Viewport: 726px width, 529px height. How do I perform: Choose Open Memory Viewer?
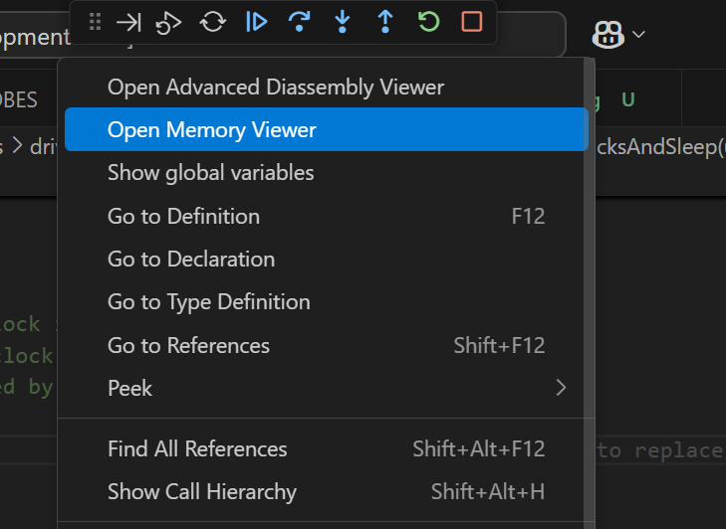(212, 130)
